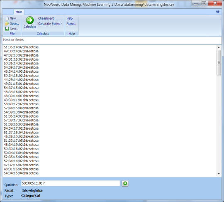Viewport: 224px width, 202px height.
Task: Select row 50;34;15;02;Iris-setosa
Action: [21, 76]
